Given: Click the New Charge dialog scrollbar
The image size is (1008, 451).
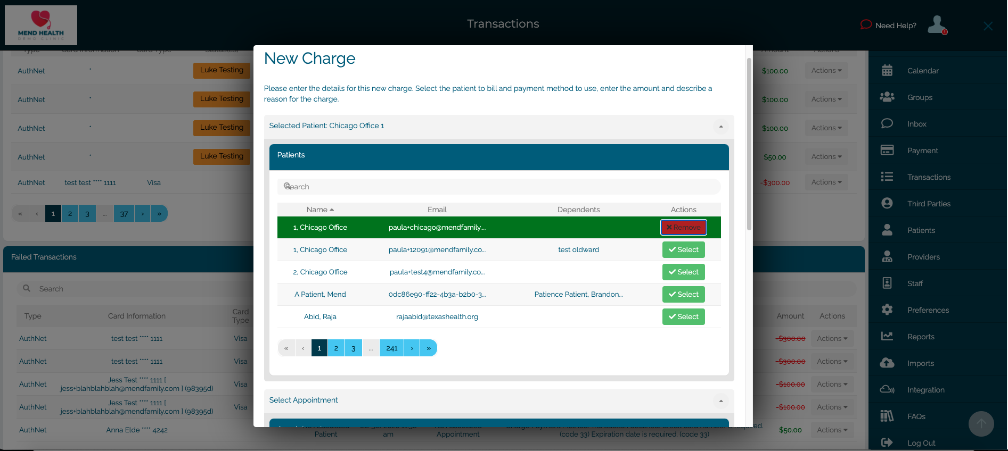Looking at the screenshot, I should pyautogui.click(x=749, y=144).
